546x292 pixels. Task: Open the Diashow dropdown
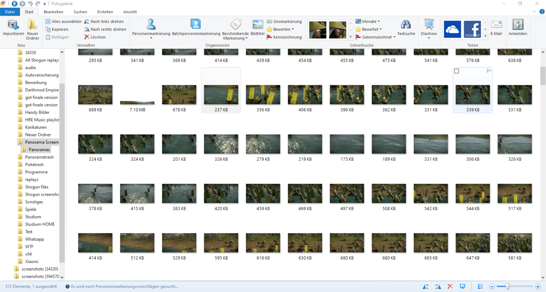pyautogui.click(x=429, y=38)
